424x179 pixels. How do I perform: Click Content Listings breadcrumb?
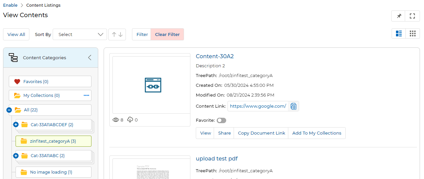coord(44,5)
